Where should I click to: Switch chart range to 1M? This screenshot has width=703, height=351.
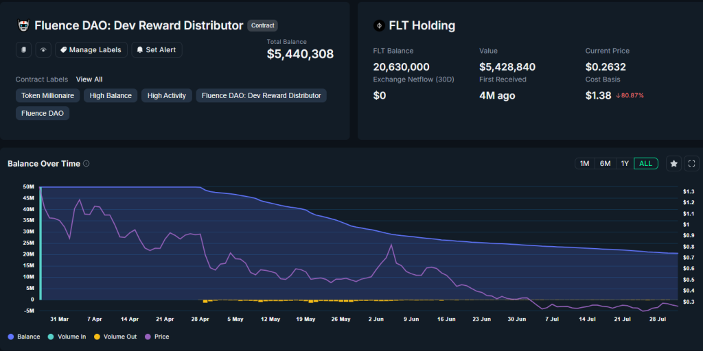click(x=584, y=163)
